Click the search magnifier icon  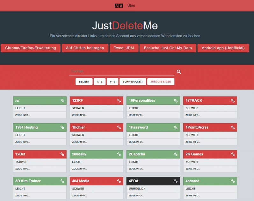pyautogui.click(x=179, y=72)
